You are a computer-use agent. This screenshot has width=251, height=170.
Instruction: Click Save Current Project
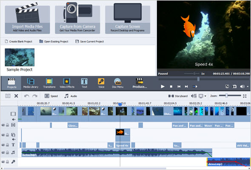(x=90, y=41)
